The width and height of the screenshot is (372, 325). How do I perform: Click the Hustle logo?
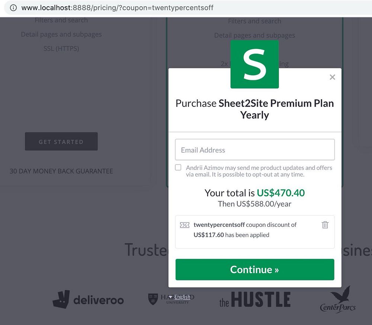255,299
